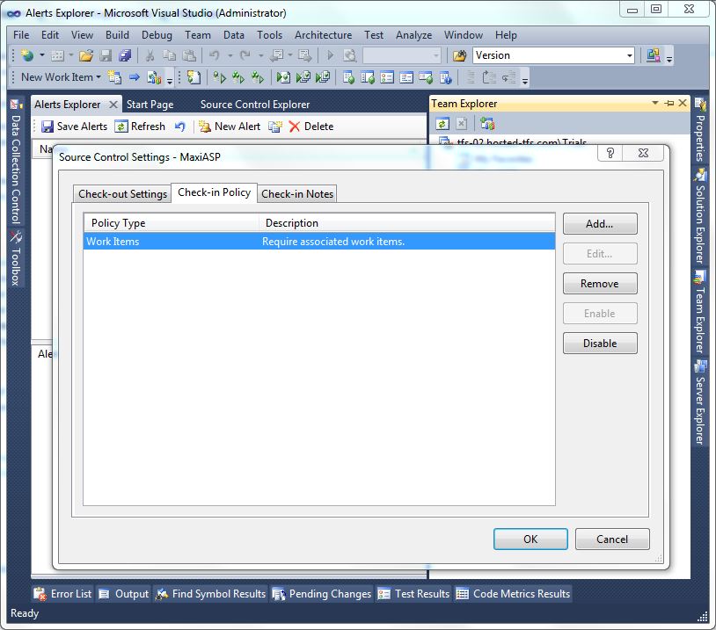The height and width of the screenshot is (630, 716).
Task: Open the Team menu
Action: (198, 35)
